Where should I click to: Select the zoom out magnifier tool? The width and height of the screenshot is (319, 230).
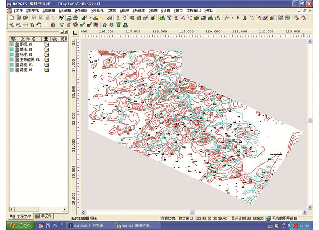pos(18,25)
